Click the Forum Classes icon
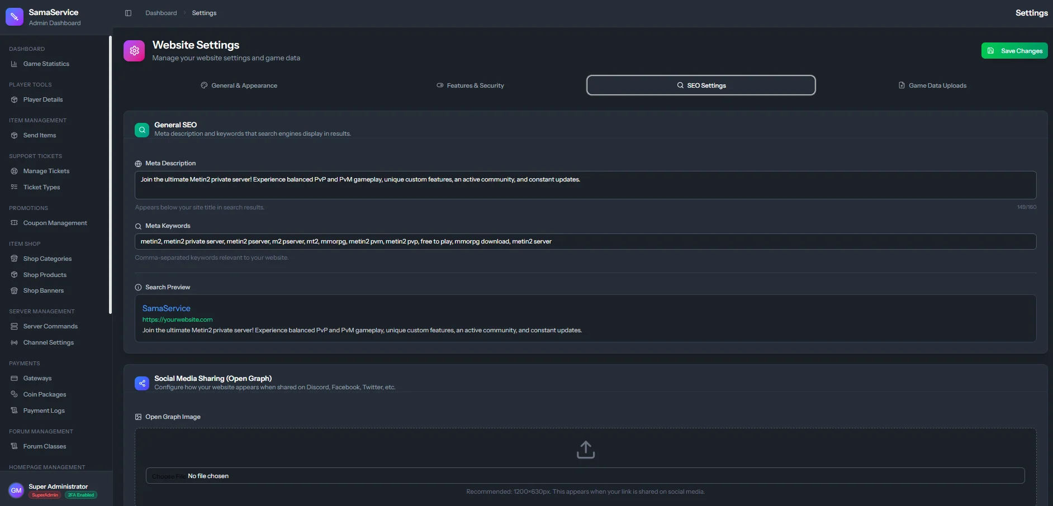 tap(14, 446)
